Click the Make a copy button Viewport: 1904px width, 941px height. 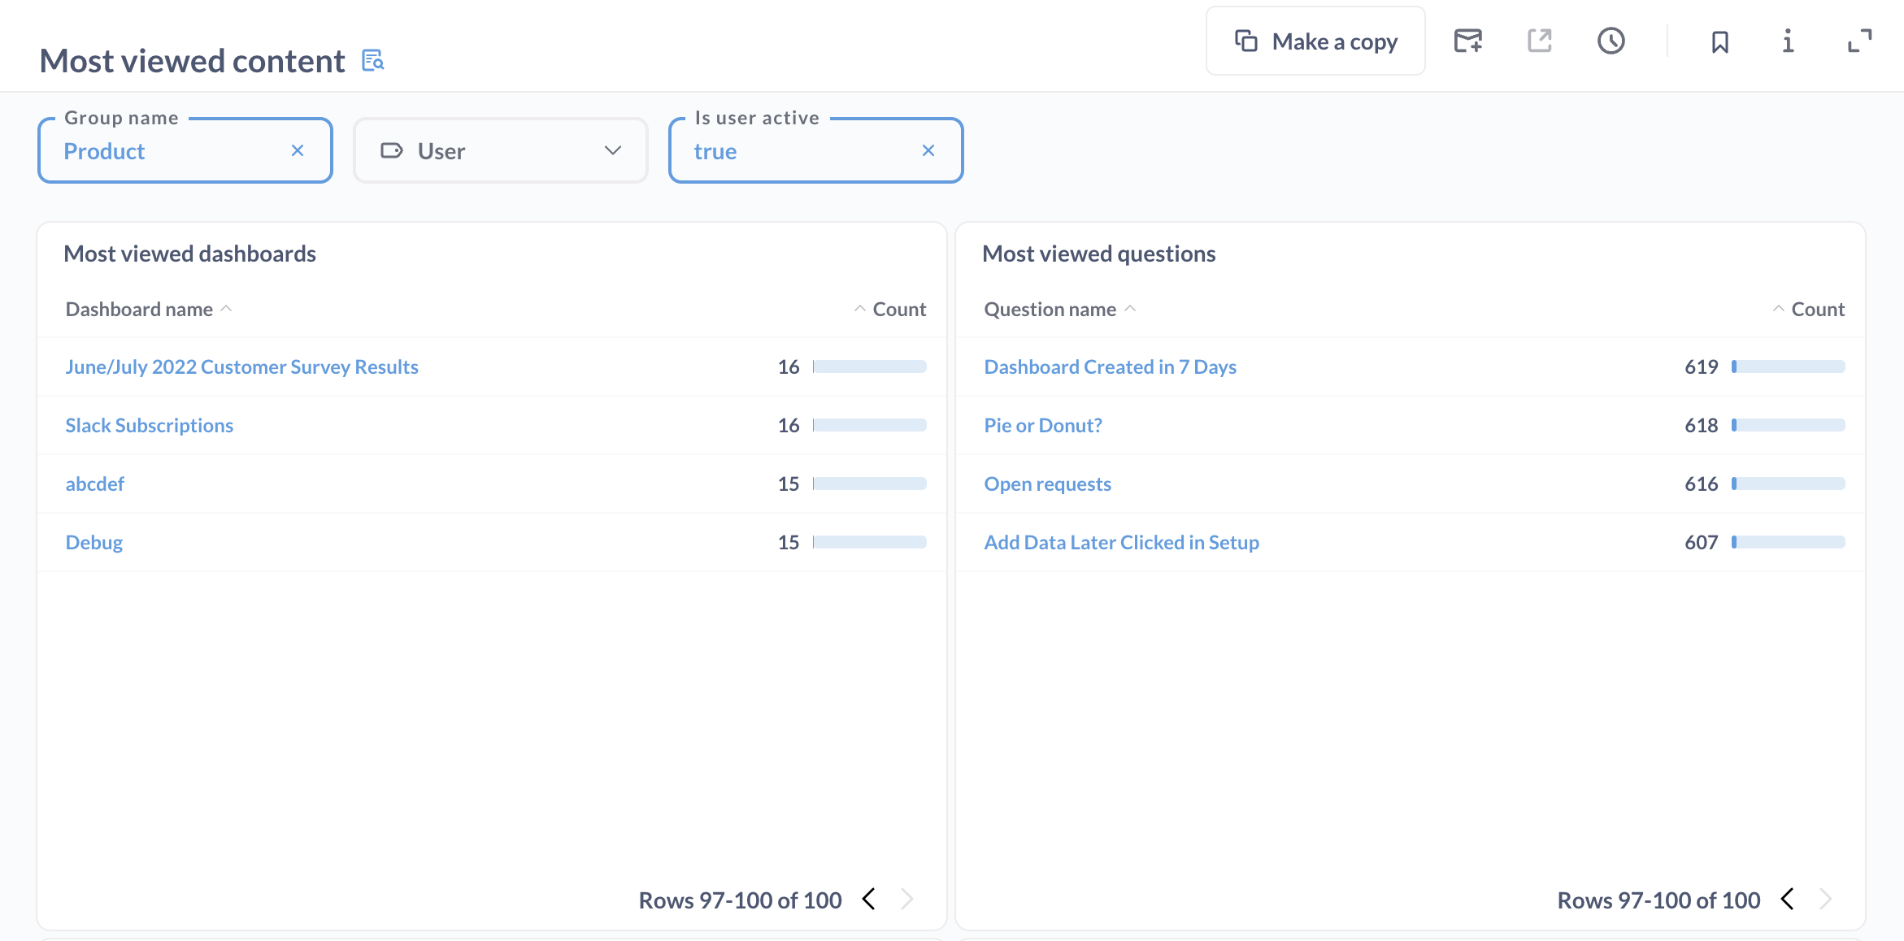coord(1315,41)
